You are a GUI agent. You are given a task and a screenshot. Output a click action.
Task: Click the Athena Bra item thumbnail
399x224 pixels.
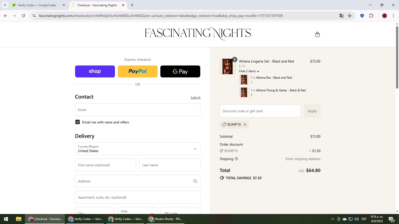click(x=244, y=80)
